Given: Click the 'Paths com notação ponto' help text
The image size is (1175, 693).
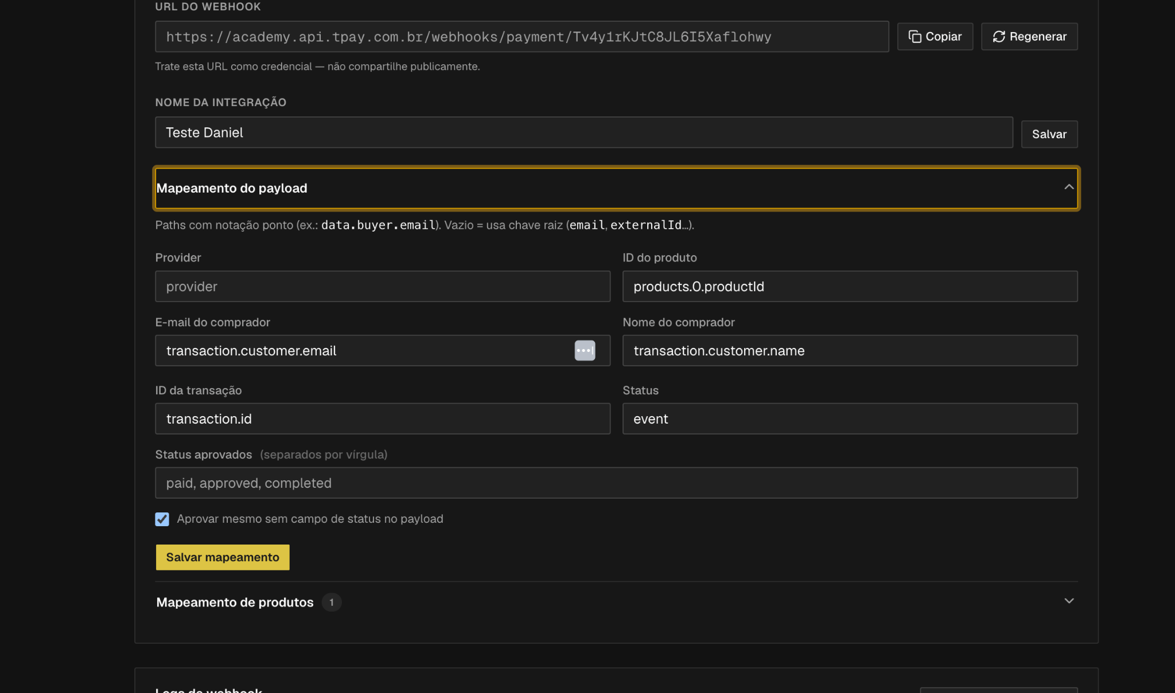Looking at the screenshot, I should [425, 225].
